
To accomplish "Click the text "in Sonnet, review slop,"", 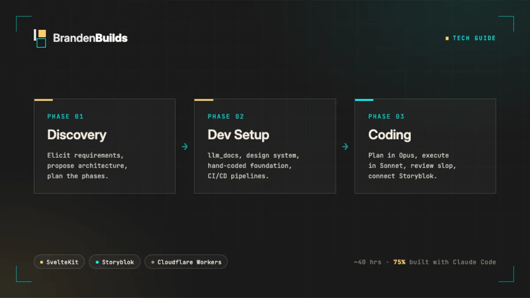I will [412, 166].
